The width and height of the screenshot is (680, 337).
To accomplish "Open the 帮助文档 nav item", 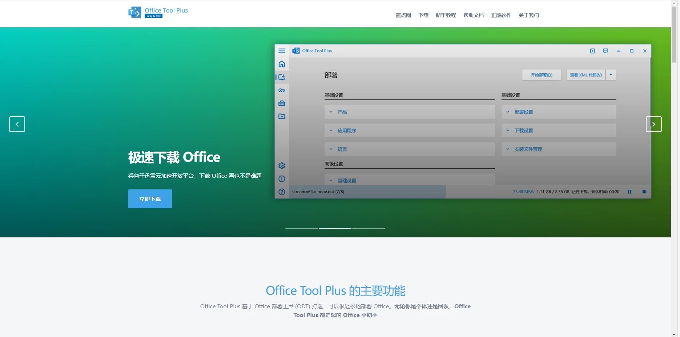I will 474,15.
